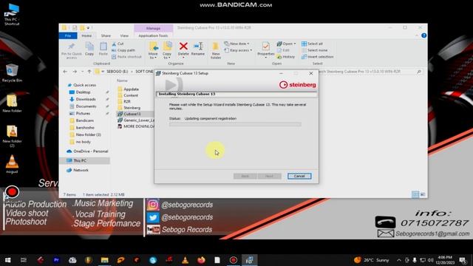
Task: Select Quick access in navigation pane
Action: coord(84,85)
